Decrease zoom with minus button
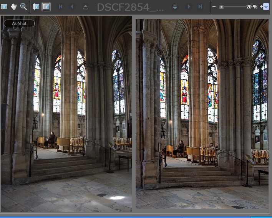Viewport: 272px width, 218px height. pos(214,7)
